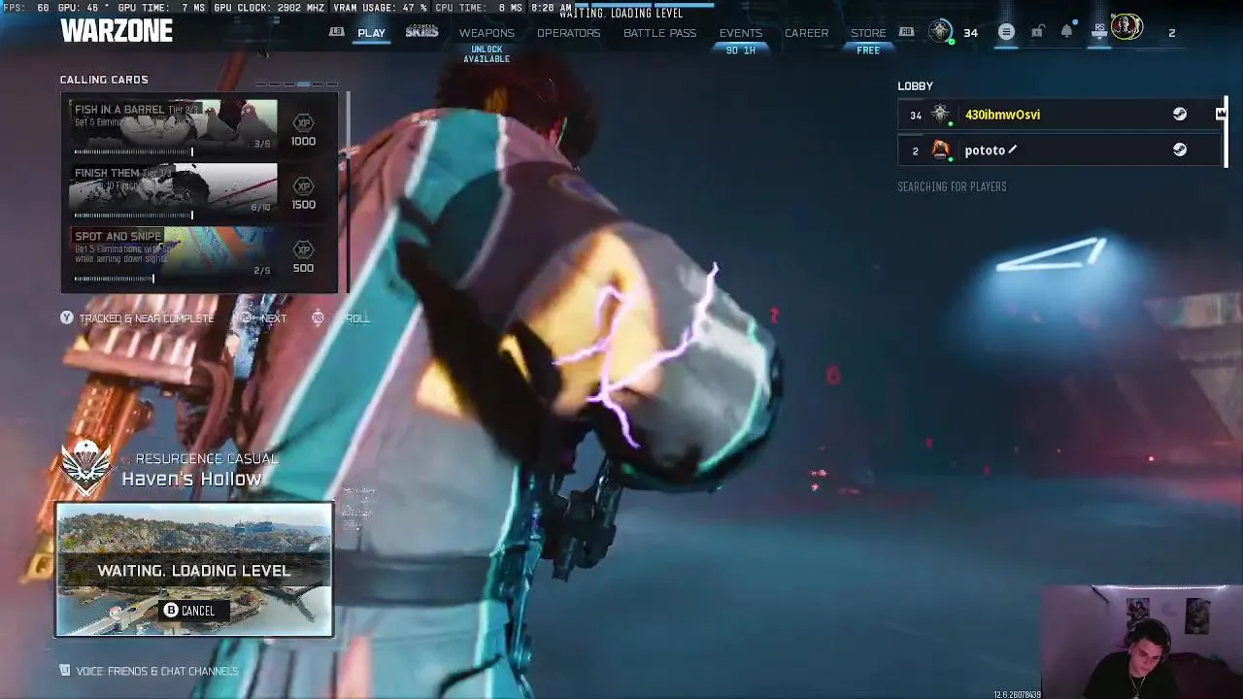Screen dimensions: 1243x699
Task: Click pototo's avatar icon
Action: tap(940, 150)
